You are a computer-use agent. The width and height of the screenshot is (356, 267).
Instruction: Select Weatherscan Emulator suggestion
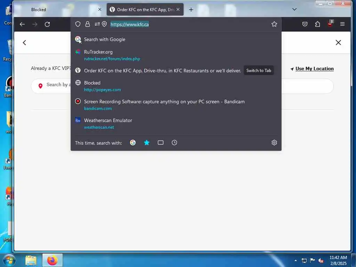click(x=176, y=123)
